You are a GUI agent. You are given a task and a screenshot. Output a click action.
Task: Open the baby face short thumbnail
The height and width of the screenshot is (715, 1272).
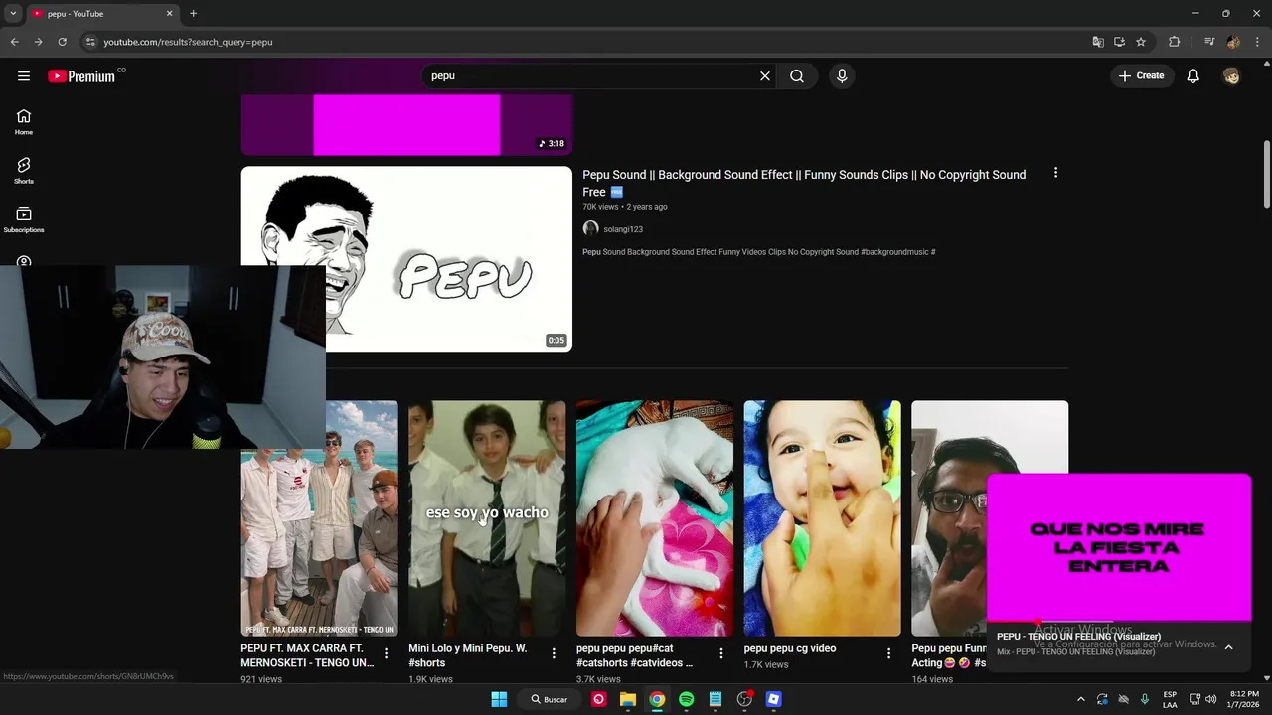tap(822, 518)
